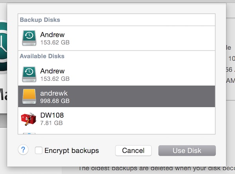Viewport: 235px width, 174px height.
Task: Click the orange andrewk drive icon
Action: point(29,96)
